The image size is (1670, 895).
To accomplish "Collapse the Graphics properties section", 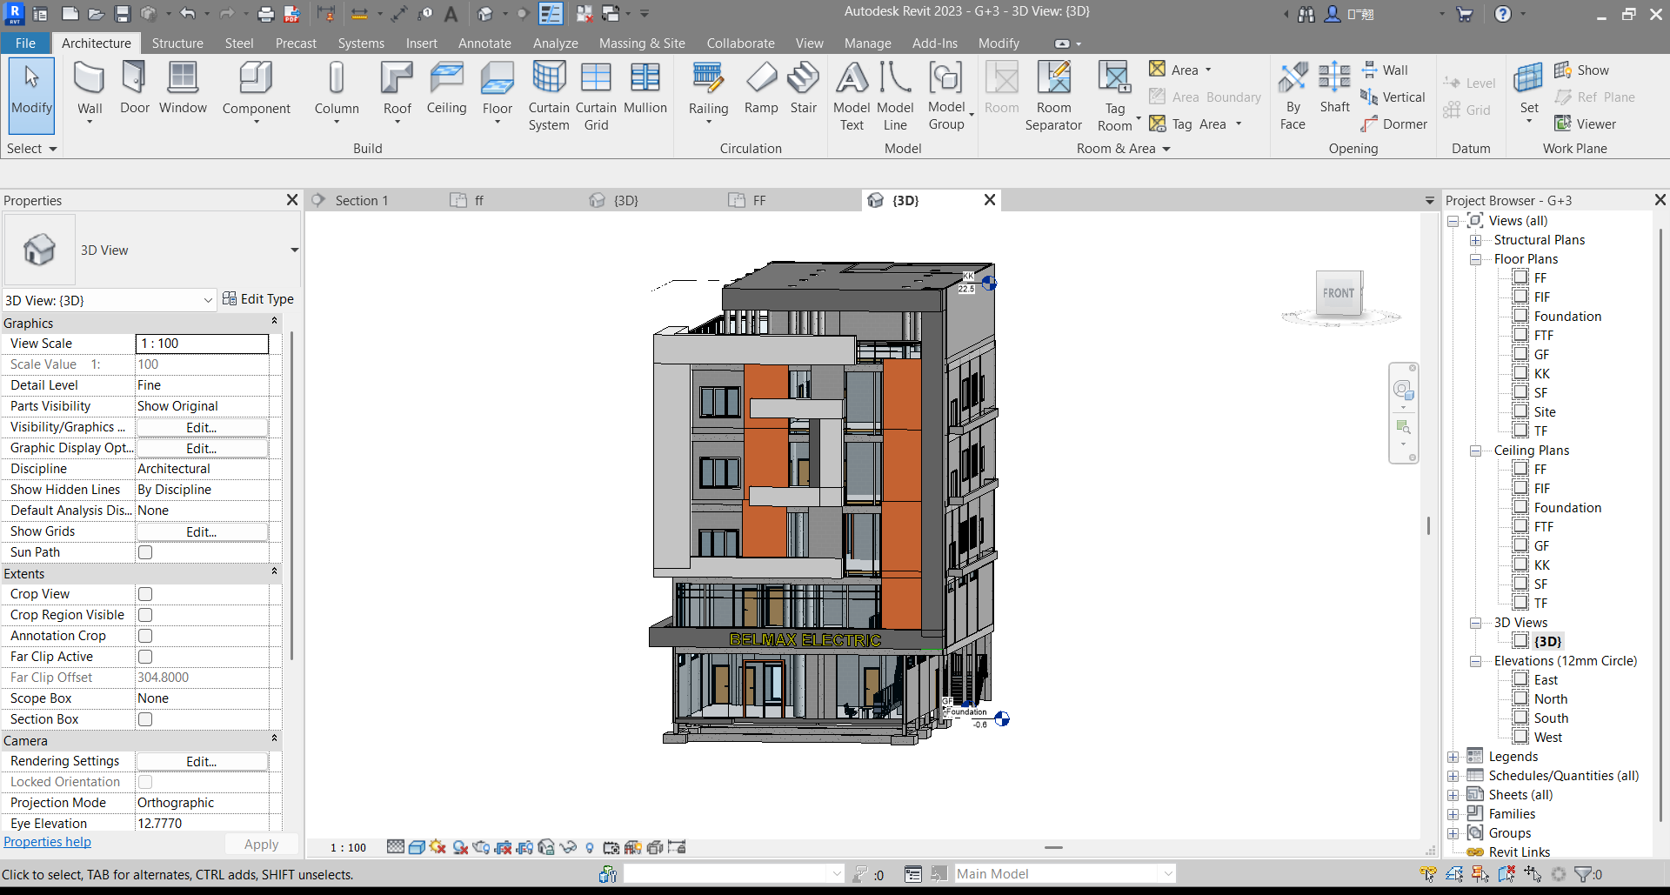I will pos(274,322).
